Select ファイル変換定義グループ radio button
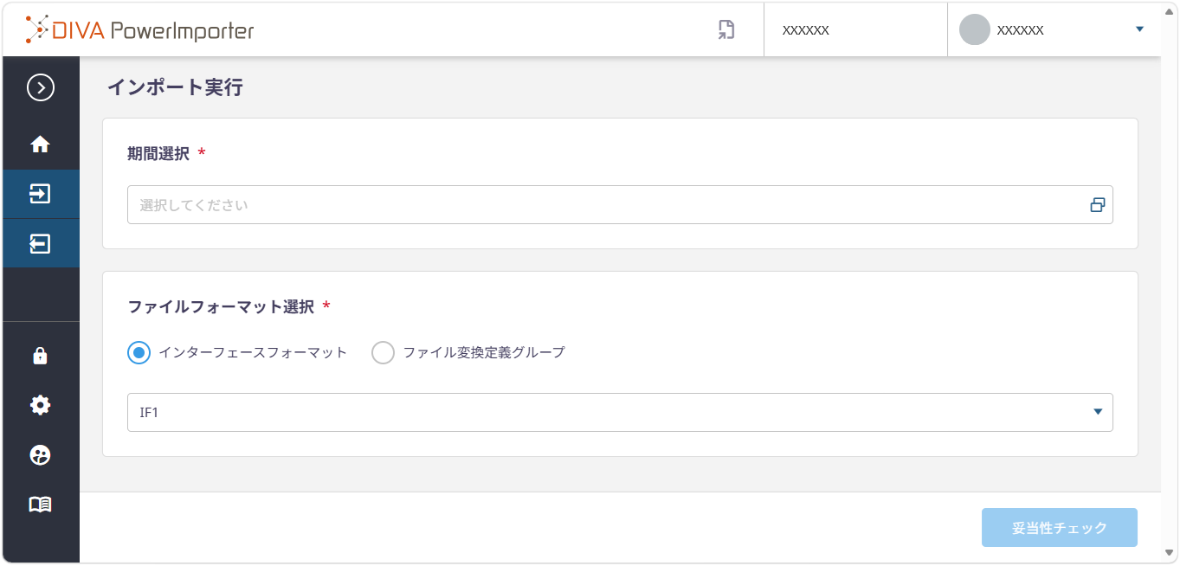The height and width of the screenshot is (566, 1180). (x=383, y=352)
